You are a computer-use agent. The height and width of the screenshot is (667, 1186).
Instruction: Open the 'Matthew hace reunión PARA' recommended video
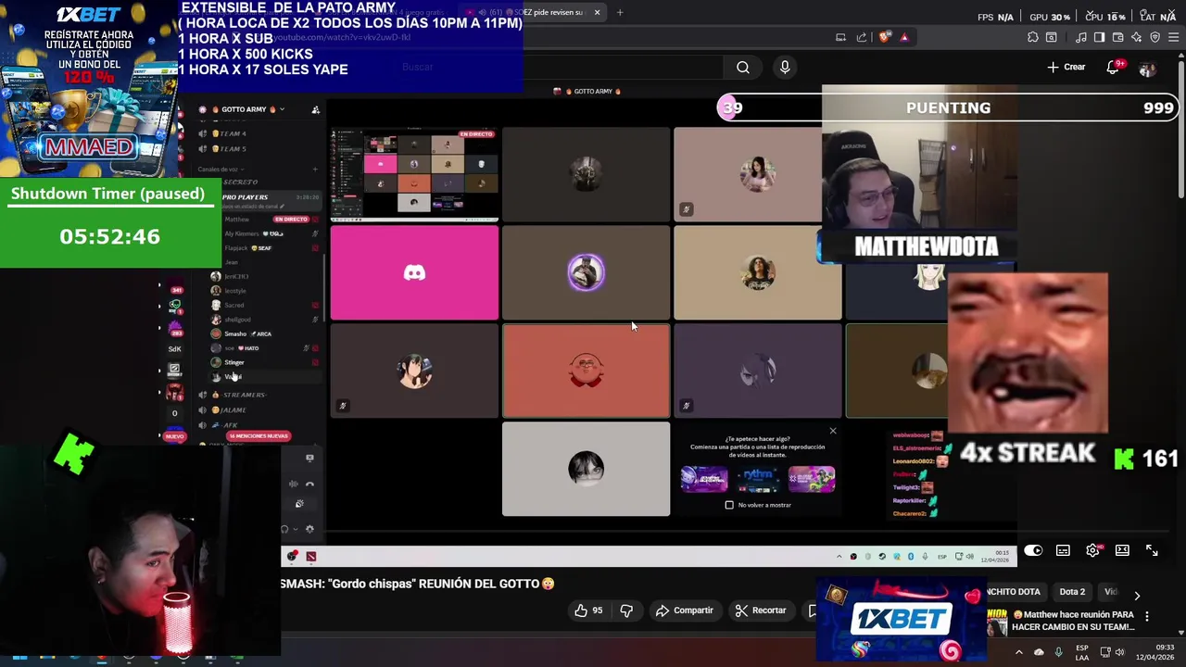(1073, 621)
